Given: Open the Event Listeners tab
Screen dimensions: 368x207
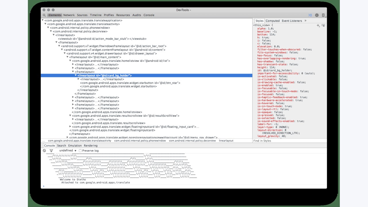Looking at the screenshot, I should tap(292, 21).
